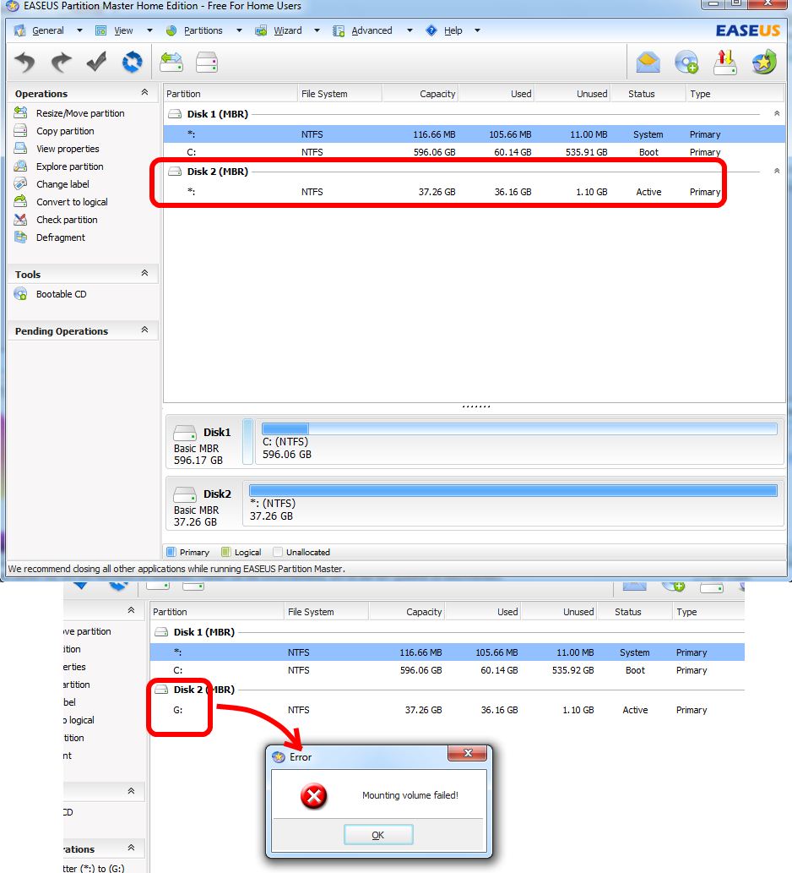Click the Disk 2 (MBR) drive icon in top list
The image size is (792, 873).
[x=175, y=172]
